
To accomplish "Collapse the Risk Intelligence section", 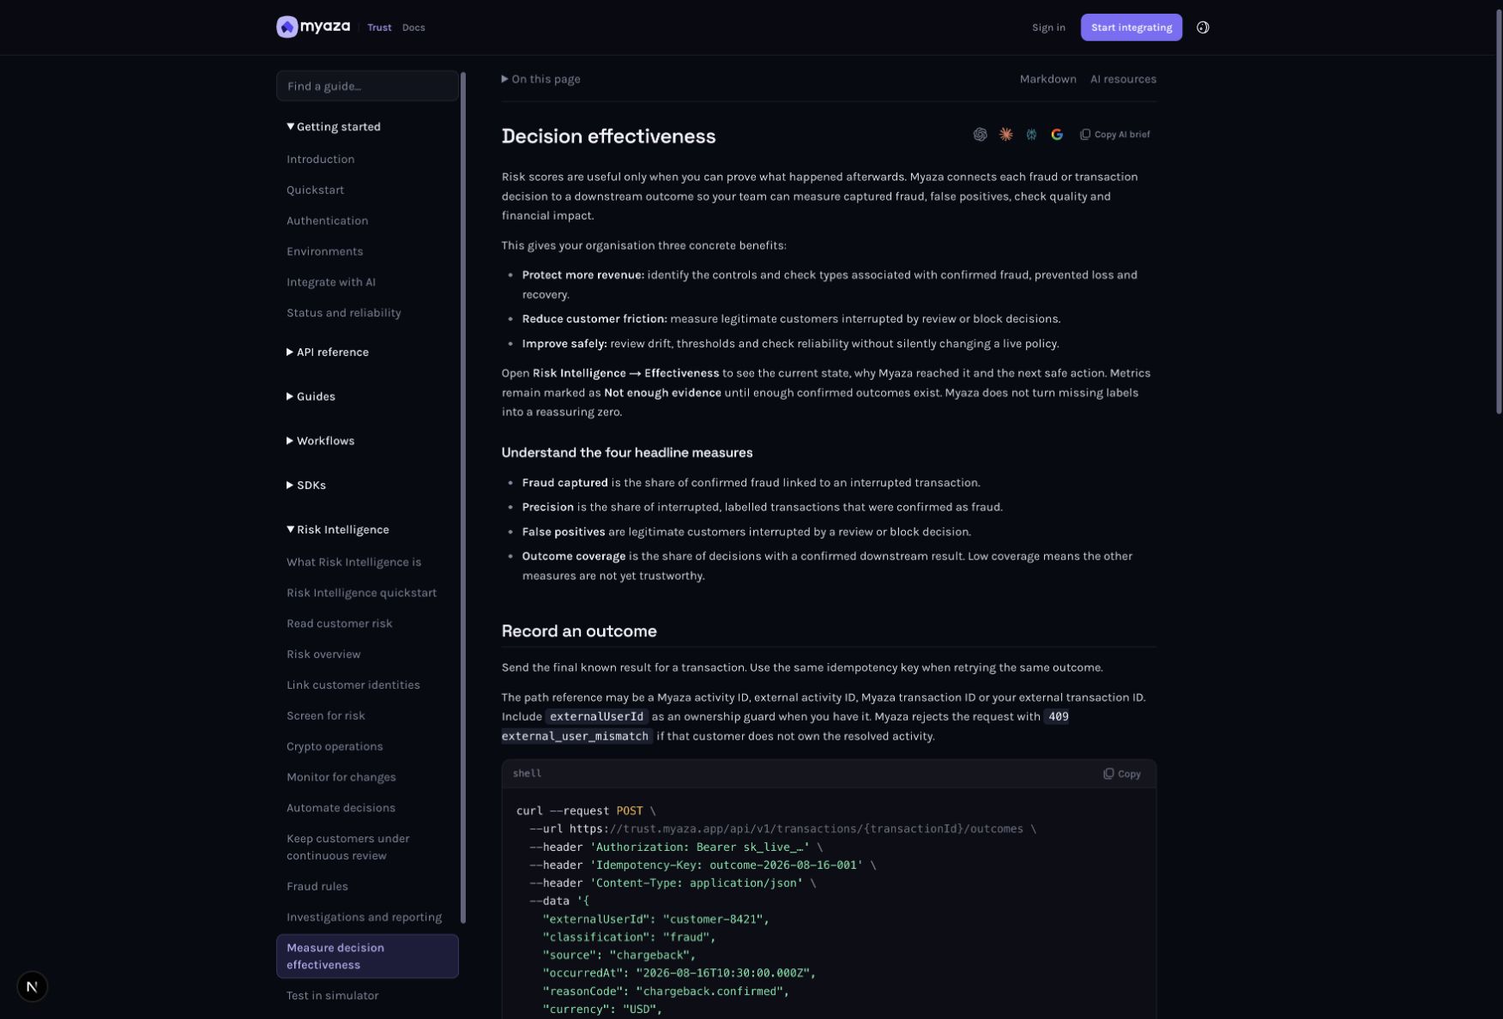I will (338, 530).
